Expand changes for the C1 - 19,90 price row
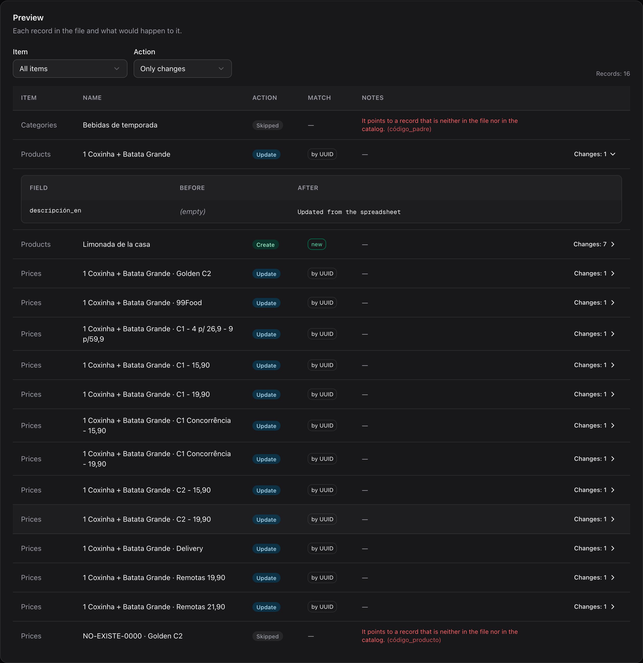The image size is (643, 663). (x=595, y=394)
